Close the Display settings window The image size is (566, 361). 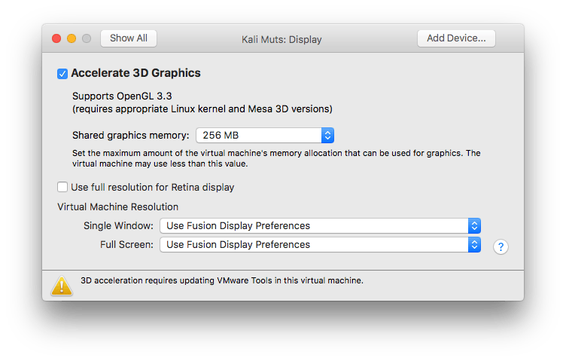[x=56, y=38]
